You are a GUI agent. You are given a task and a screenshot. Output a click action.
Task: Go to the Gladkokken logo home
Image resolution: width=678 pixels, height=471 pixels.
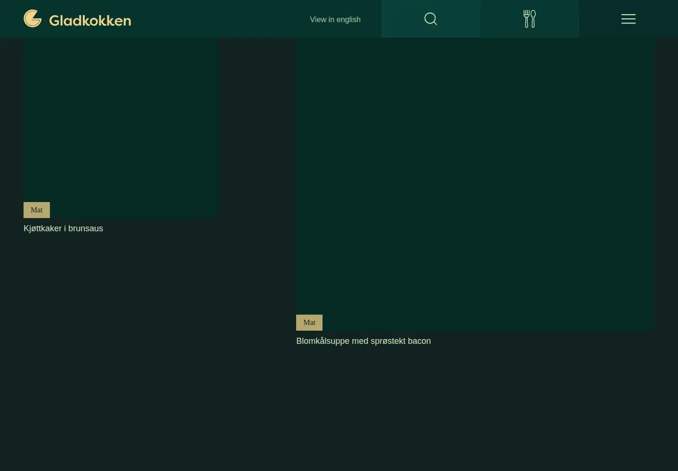(x=77, y=19)
